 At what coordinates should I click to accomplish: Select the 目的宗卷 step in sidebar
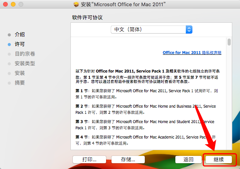point(25,54)
